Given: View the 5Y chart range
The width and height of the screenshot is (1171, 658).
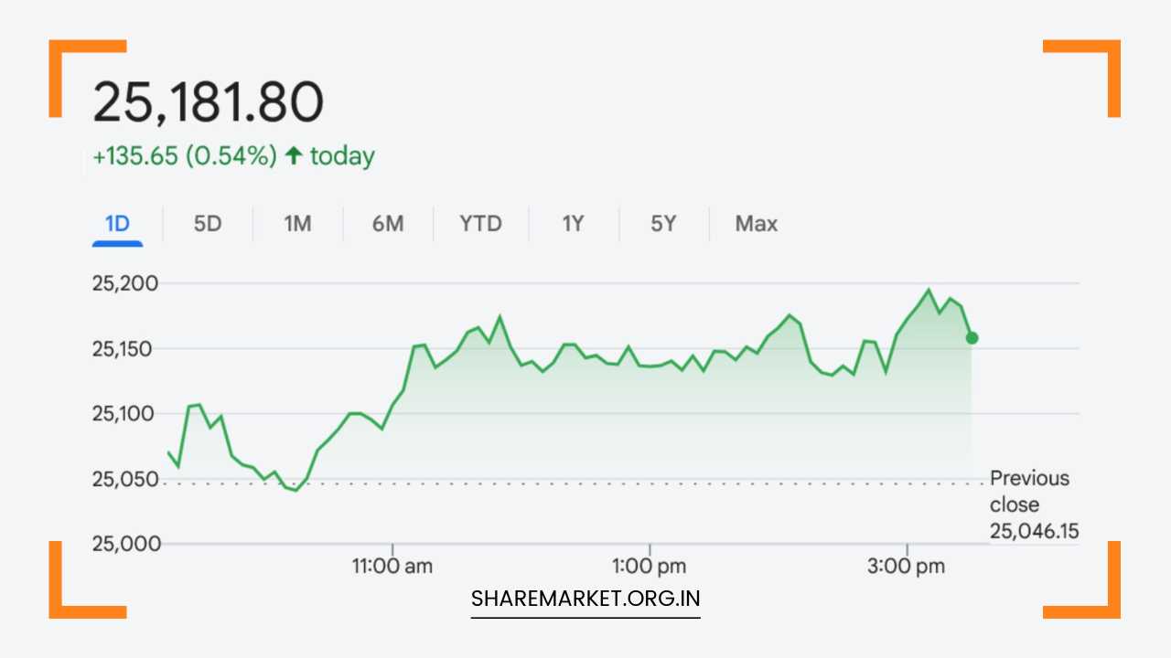Looking at the screenshot, I should click(x=663, y=224).
